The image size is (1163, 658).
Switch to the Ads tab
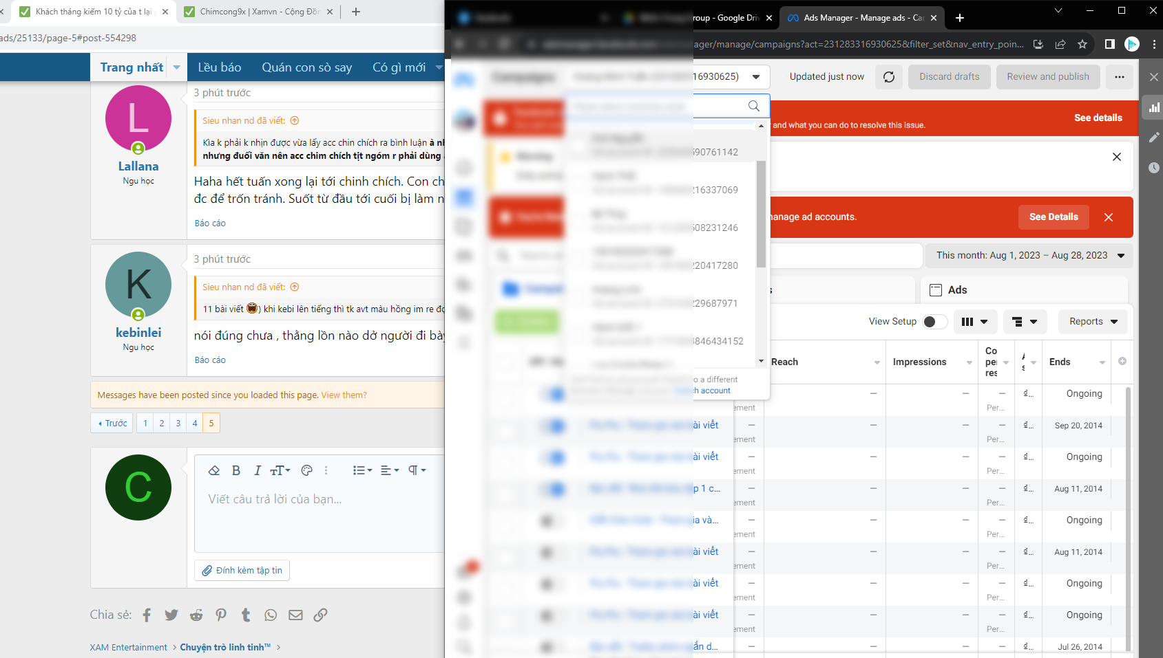(x=956, y=290)
